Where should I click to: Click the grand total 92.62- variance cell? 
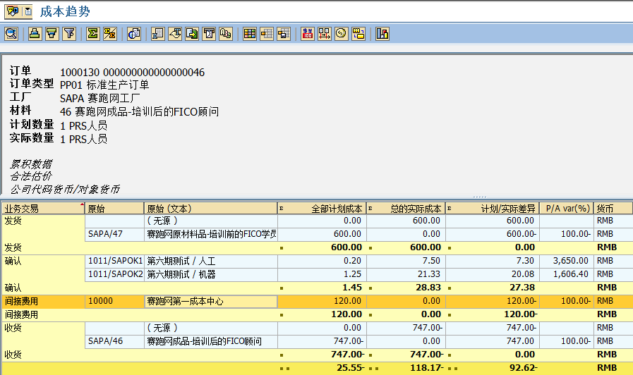coord(493,368)
